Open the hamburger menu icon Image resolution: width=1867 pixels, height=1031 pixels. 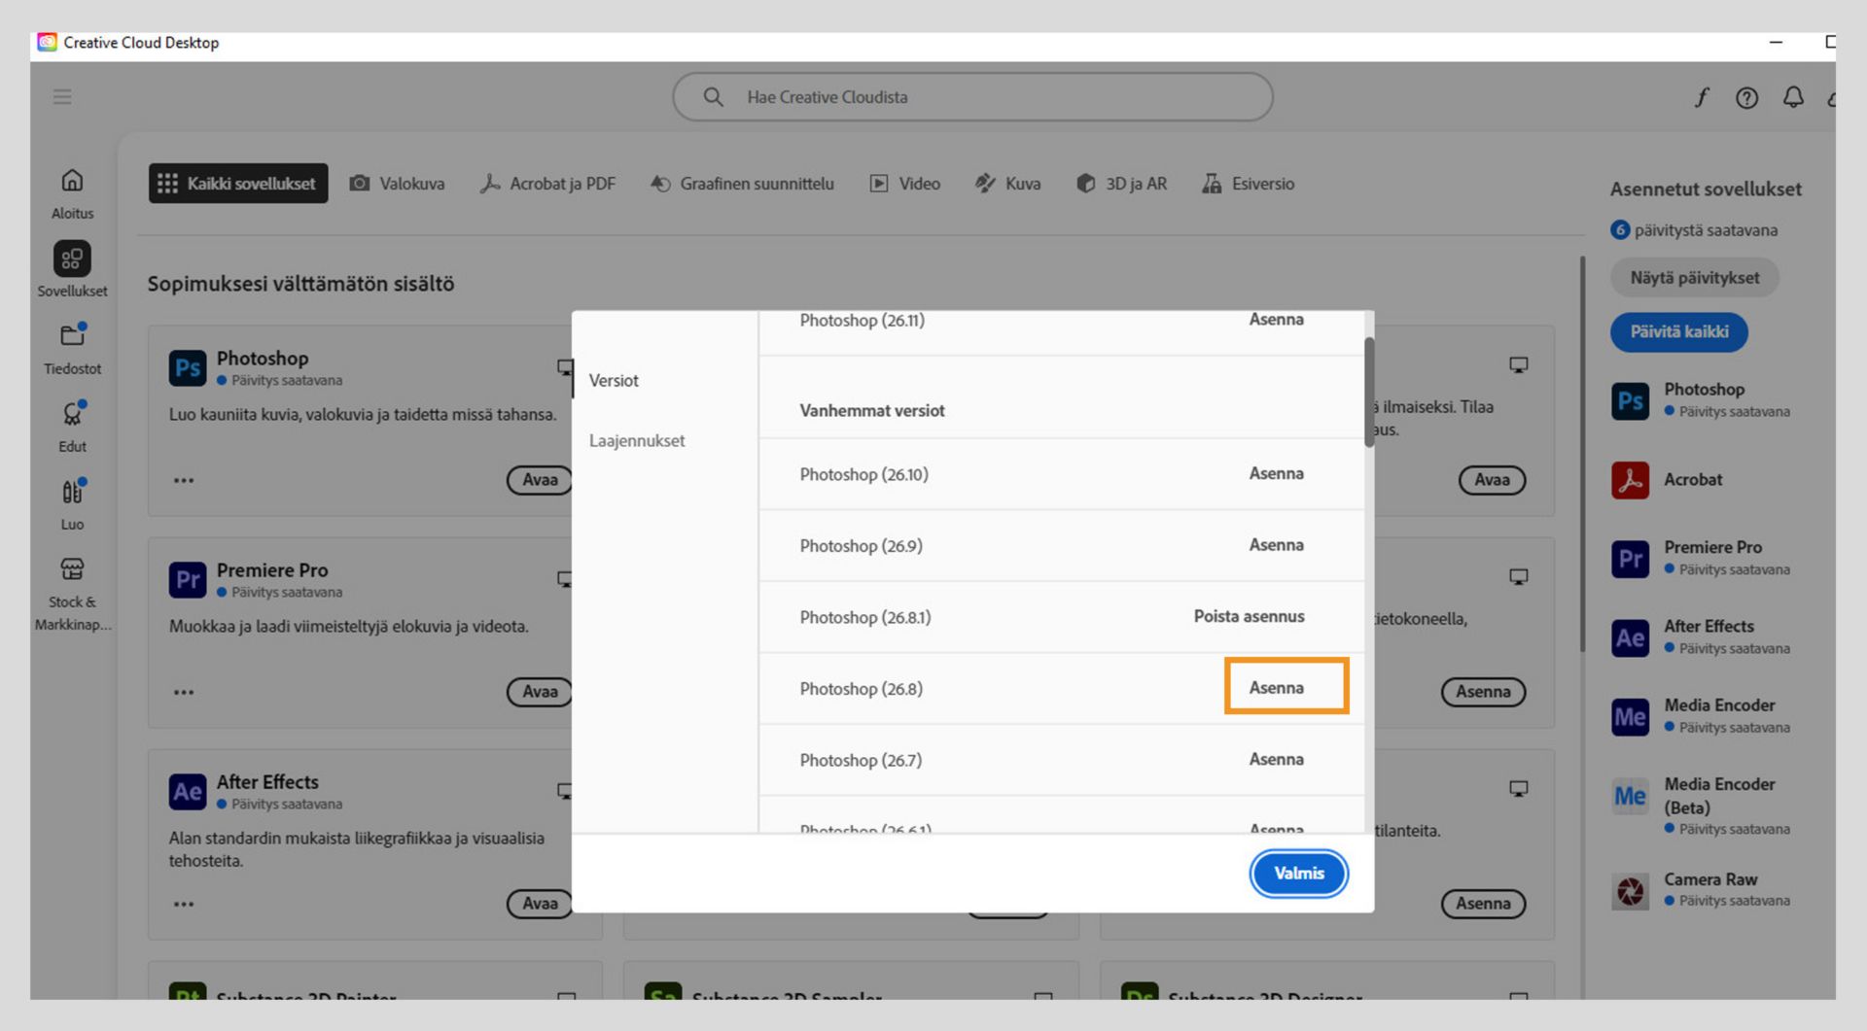coord(62,96)
